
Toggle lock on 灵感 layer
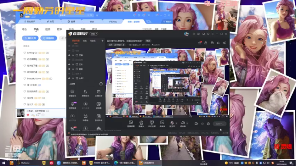[73, 55]
